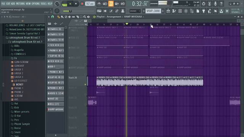
Task: Click the Save download-arrow icon
Action: click(221, 11)
